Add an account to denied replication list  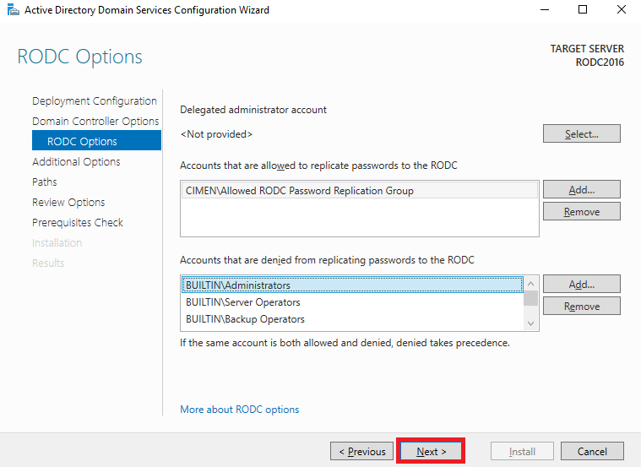pyautogui.click(x=581, y=284)
